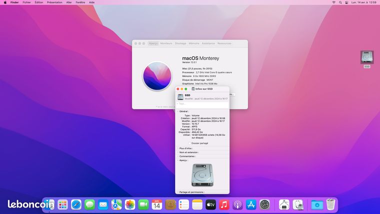Toggle the Dossier partagé checkbox
380x214 pixels.
(190, 143)
